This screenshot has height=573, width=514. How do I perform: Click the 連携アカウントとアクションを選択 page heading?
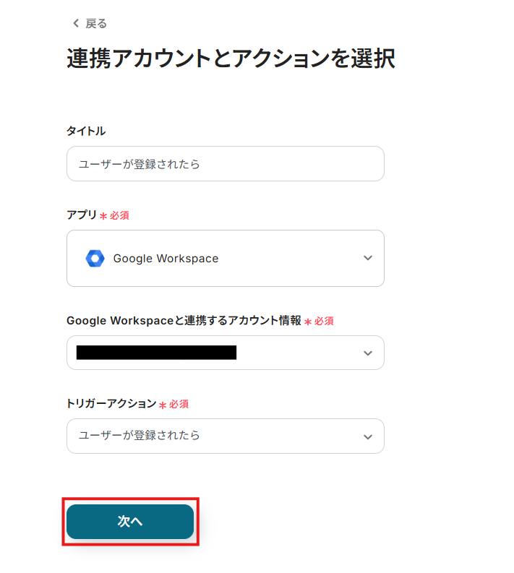[x=231, y=59]
